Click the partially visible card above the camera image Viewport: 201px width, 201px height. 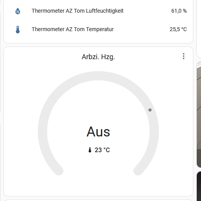coord(199,29)
